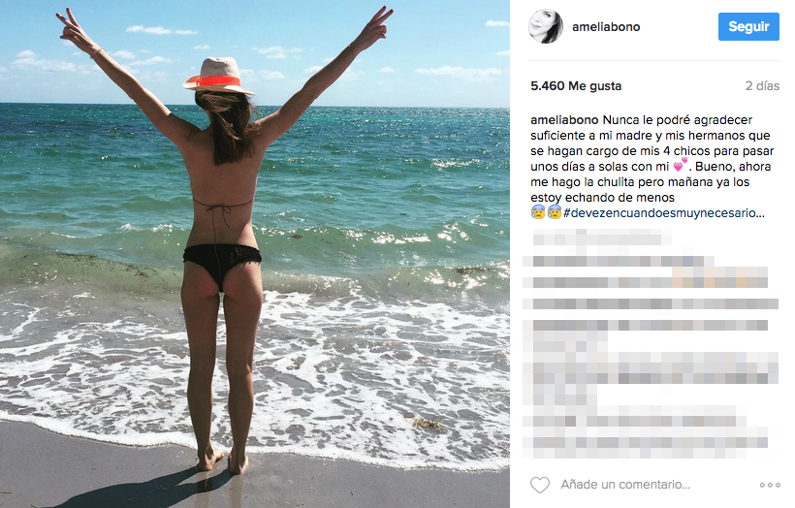View the 5.460 Me gusta likes list

coord(576,85)
